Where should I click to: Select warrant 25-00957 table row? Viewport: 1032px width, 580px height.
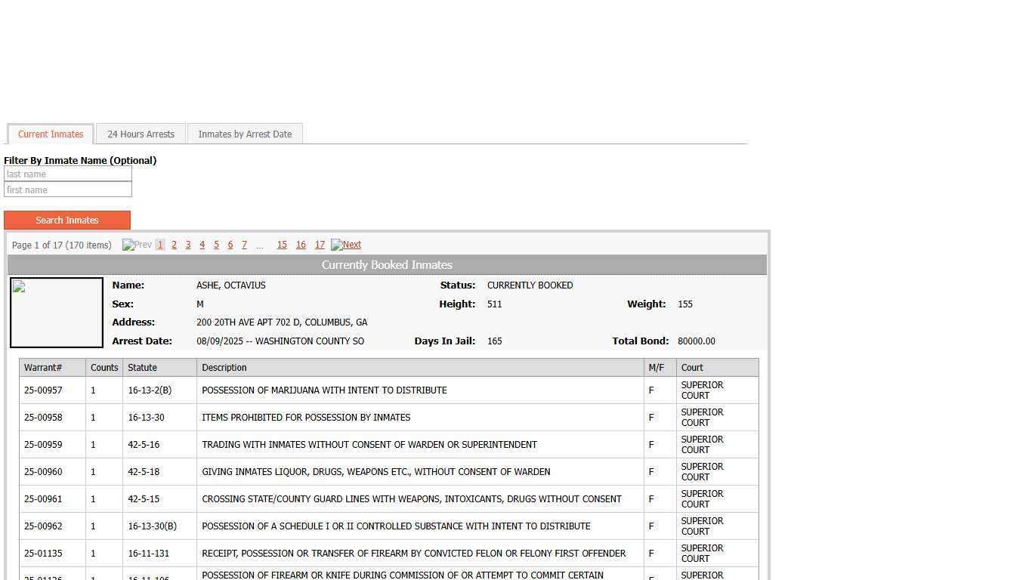[378, 390]
